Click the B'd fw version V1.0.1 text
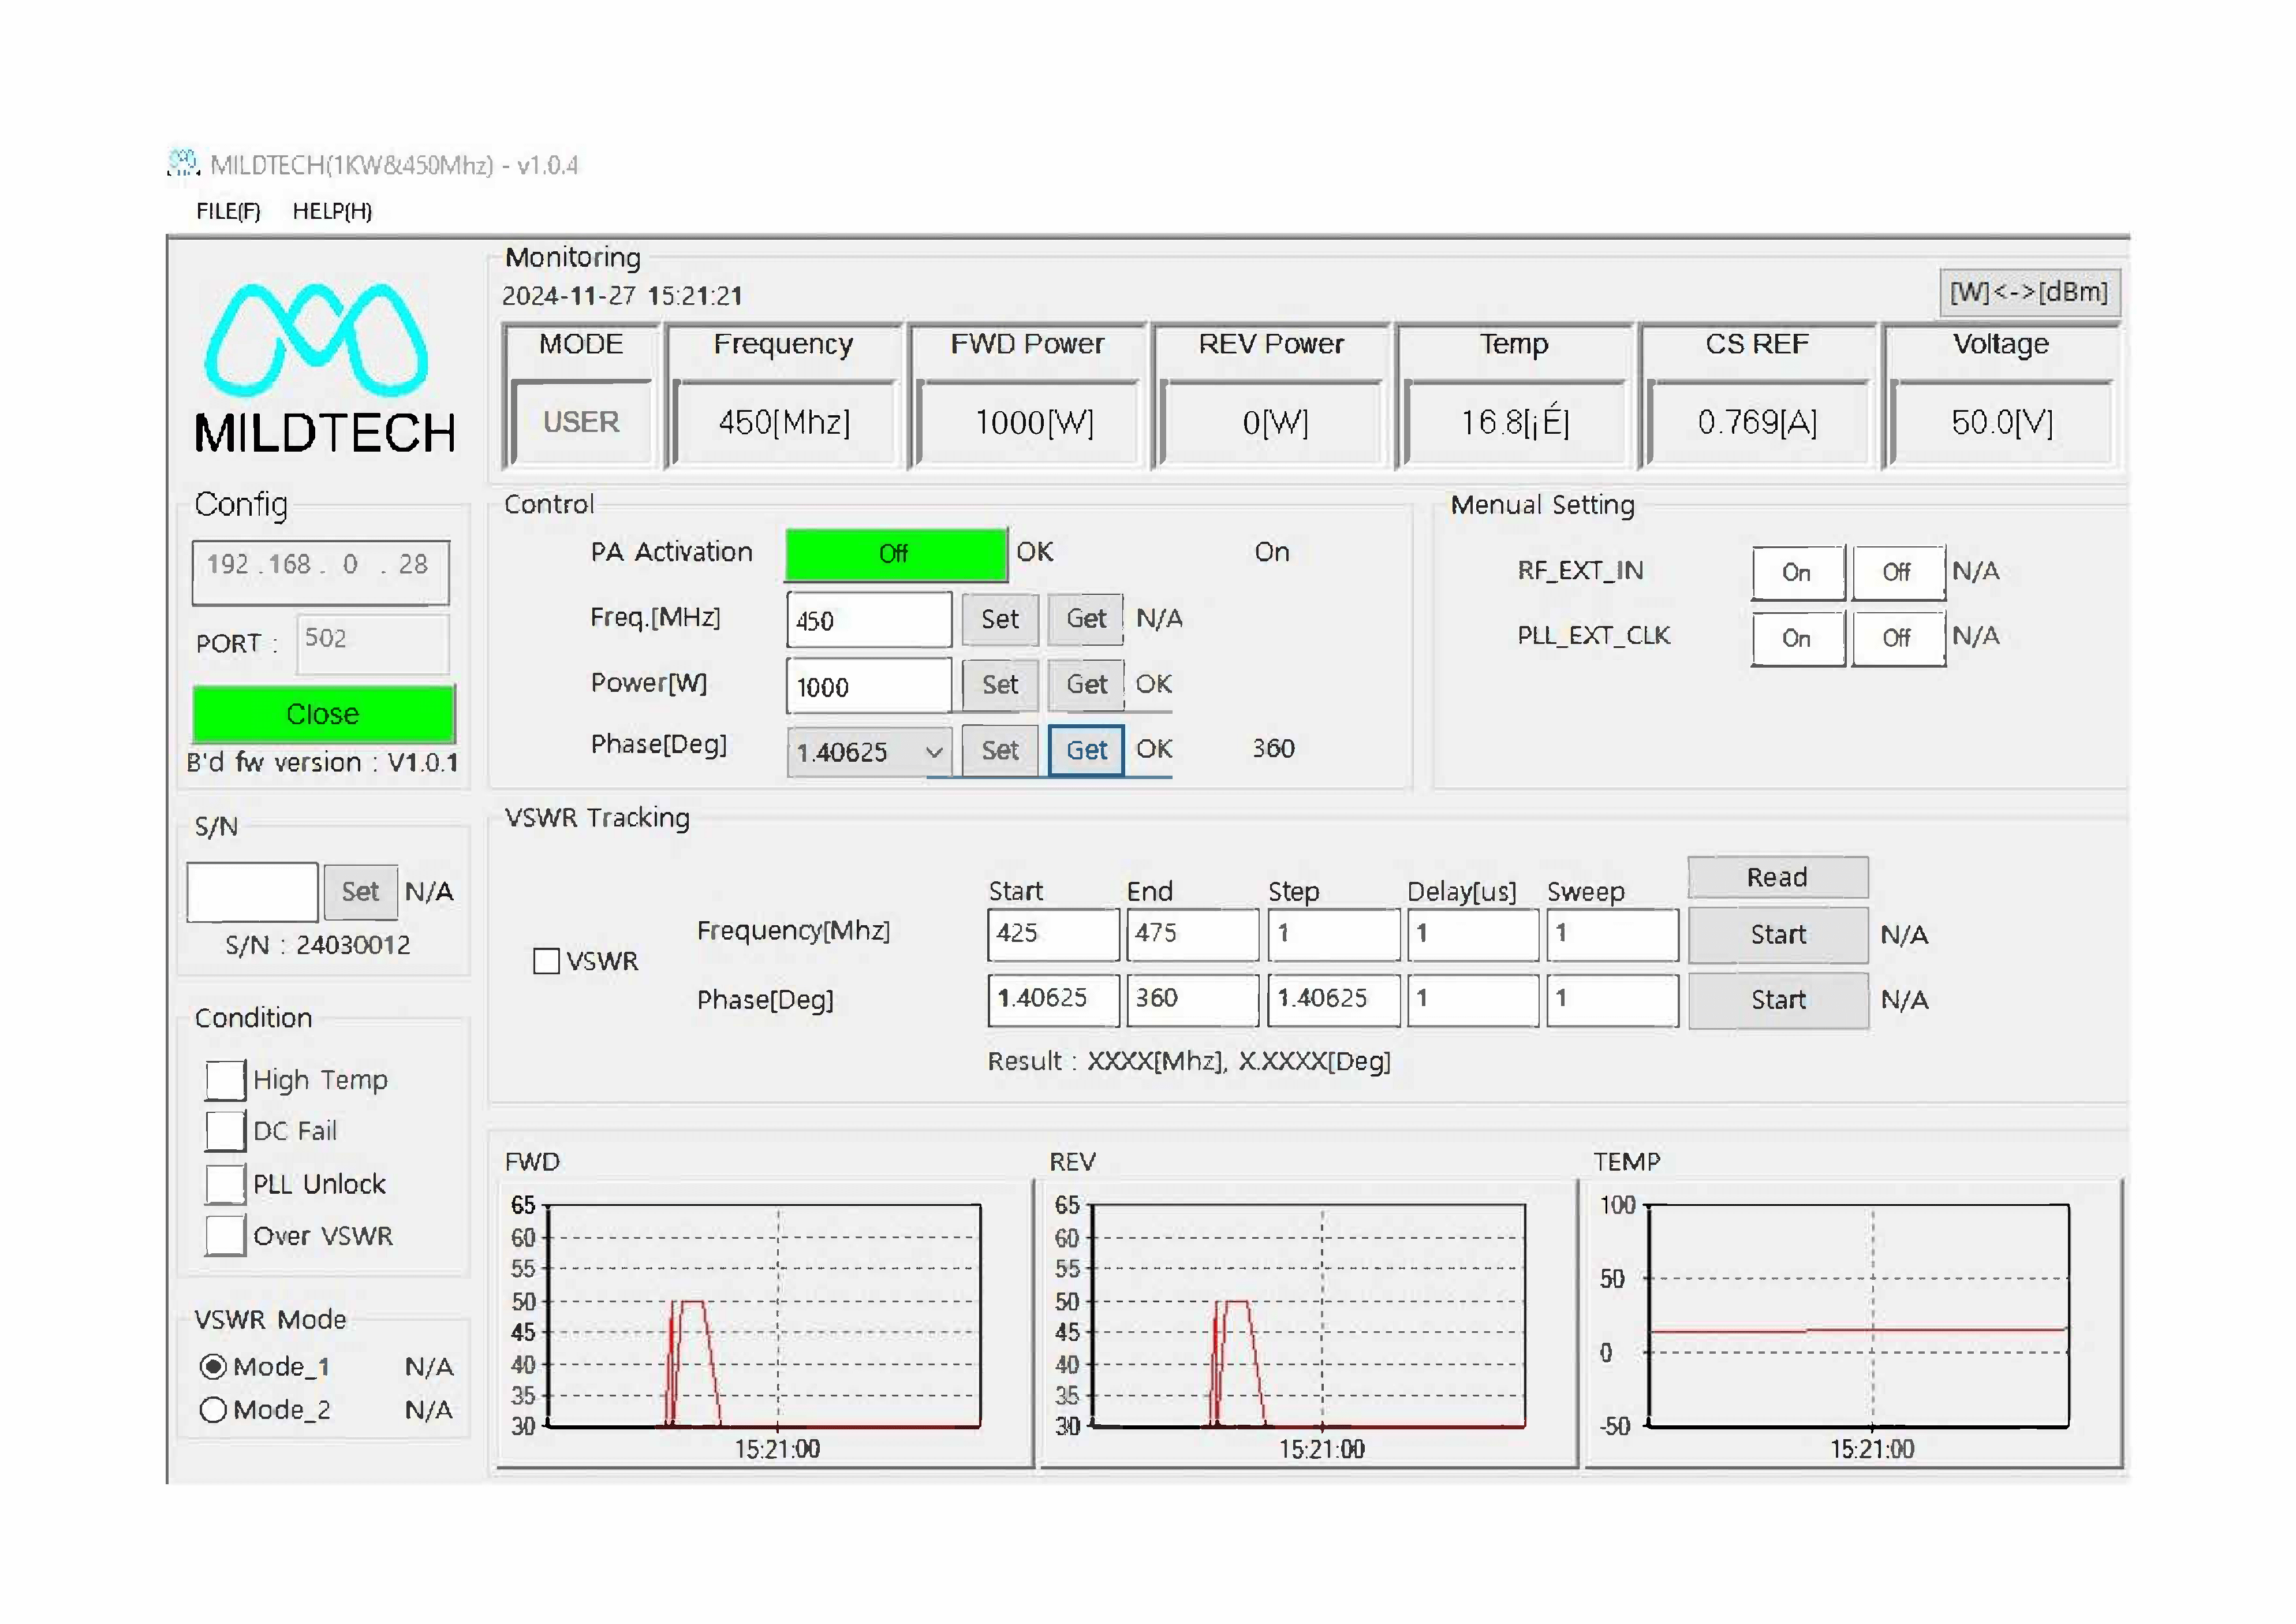The height and width of the screenshot is (1624, 2296). (322, 762)
